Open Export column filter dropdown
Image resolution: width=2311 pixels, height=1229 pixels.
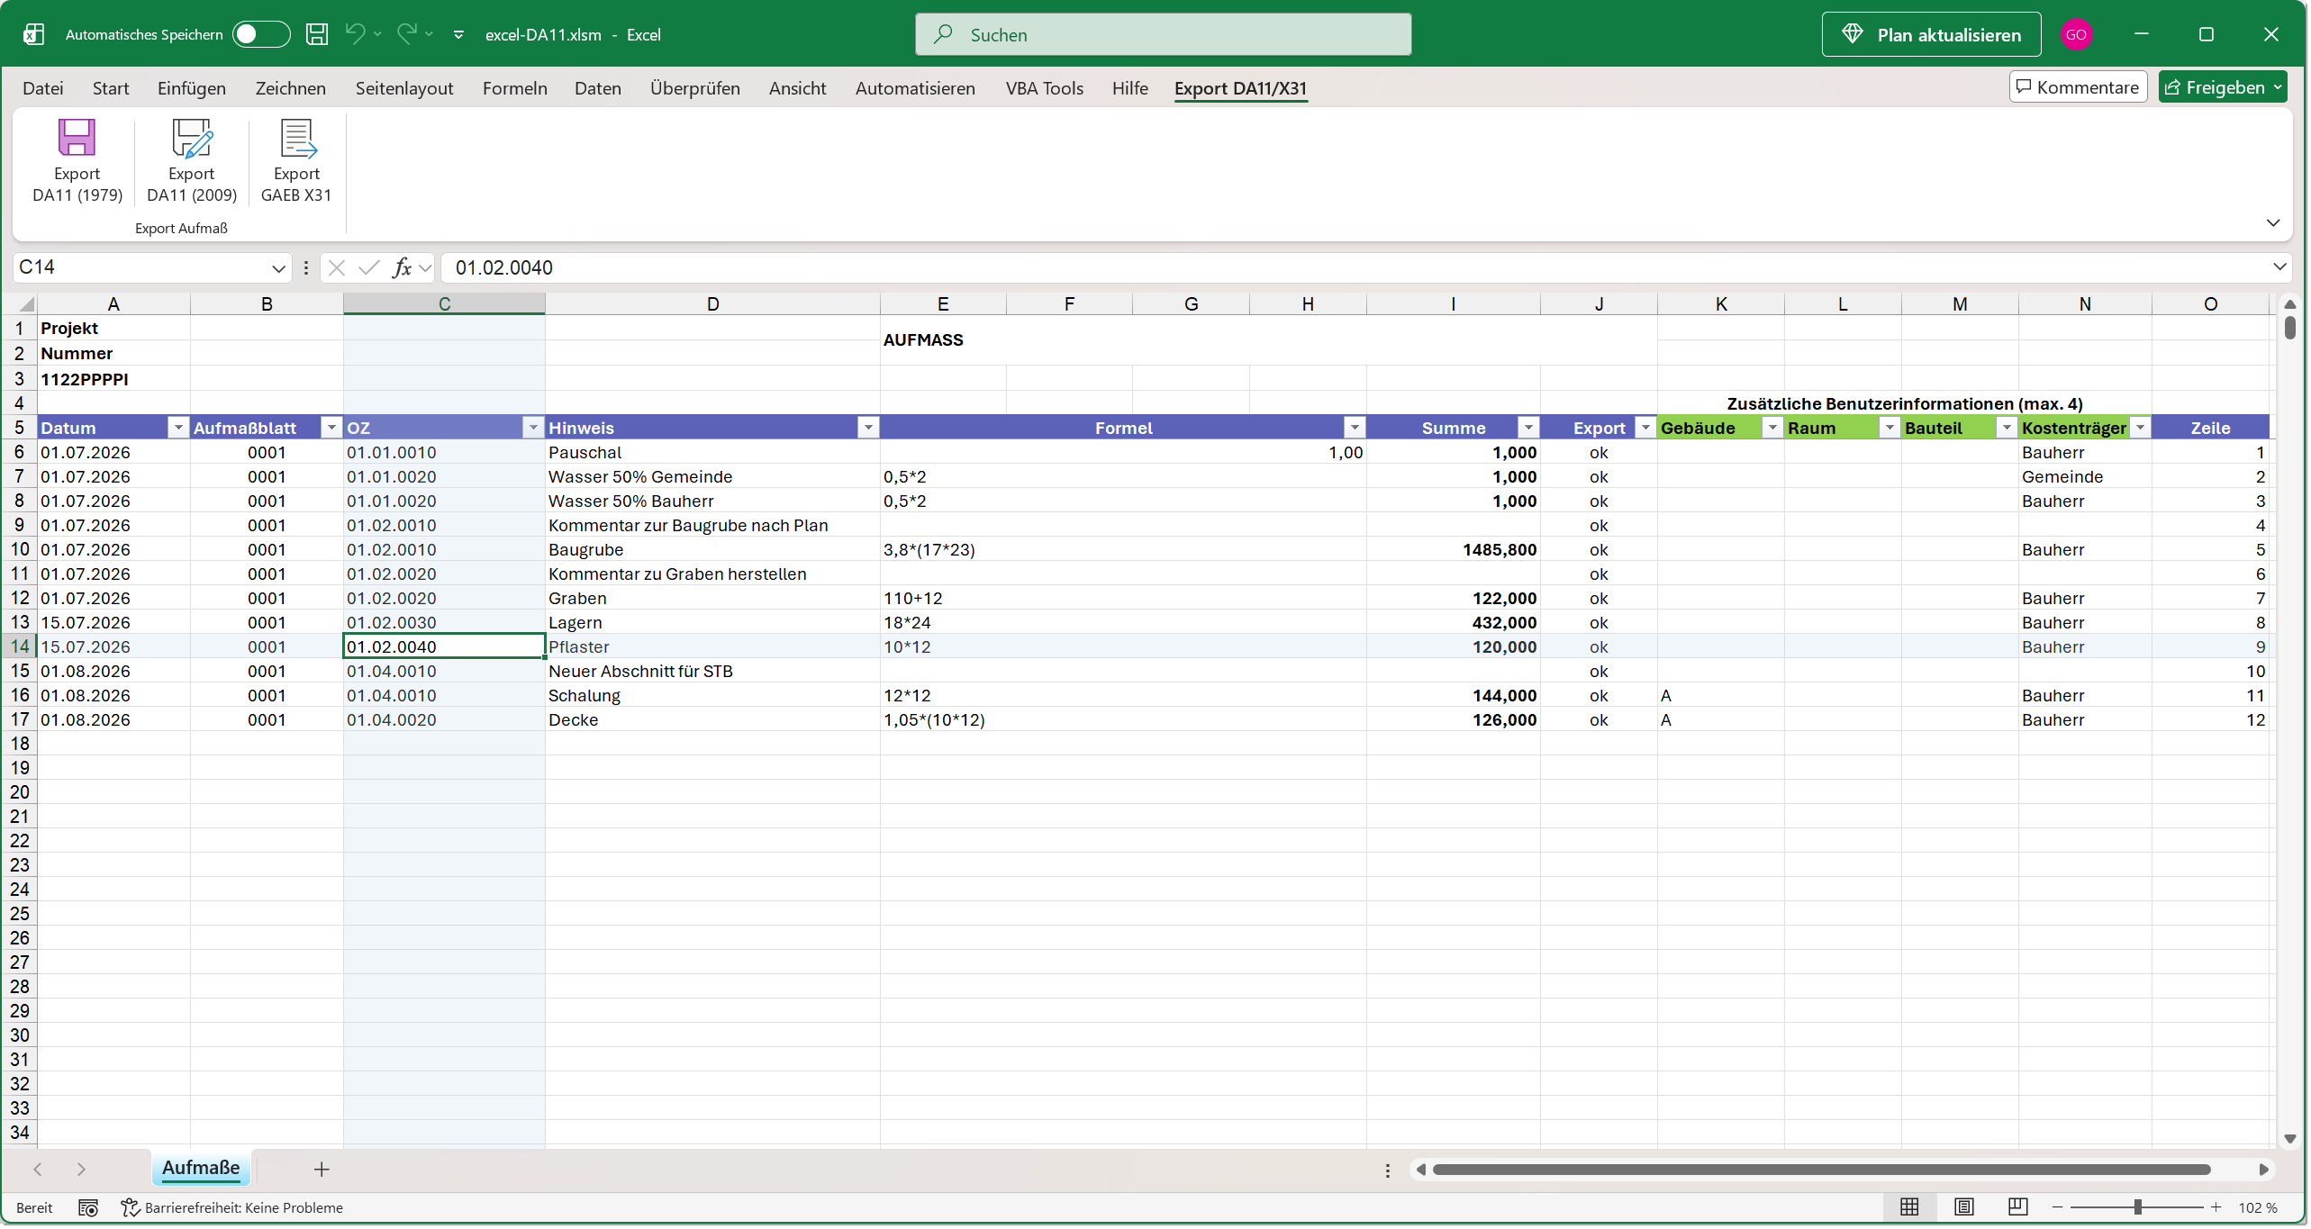coord(1645,428)
